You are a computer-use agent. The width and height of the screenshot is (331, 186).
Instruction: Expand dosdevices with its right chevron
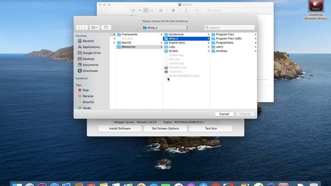tap(208, 35)
